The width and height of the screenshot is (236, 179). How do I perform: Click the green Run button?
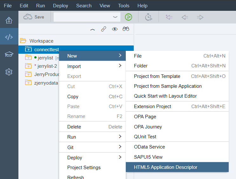coord(128,17)
